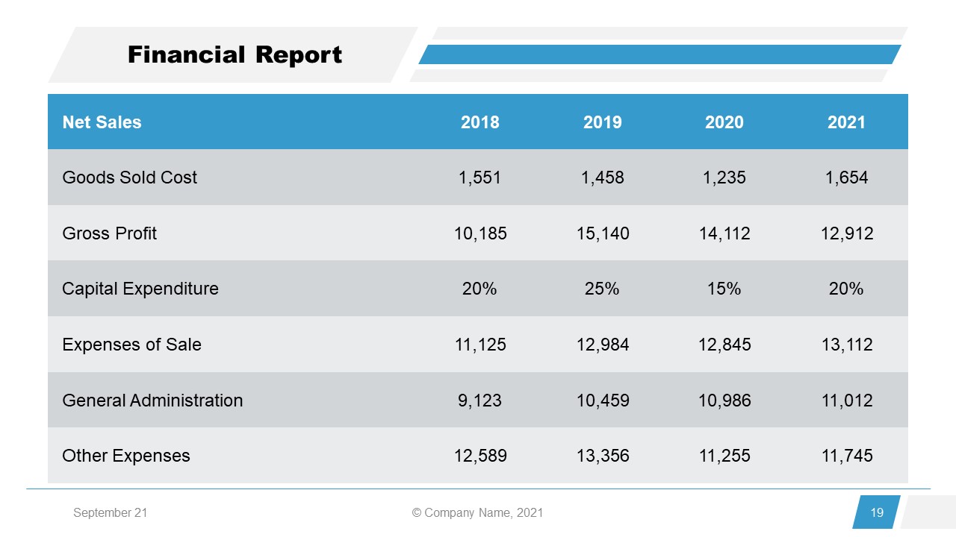Click the 2019 column header
956x537 pixels.
(603, 122)
